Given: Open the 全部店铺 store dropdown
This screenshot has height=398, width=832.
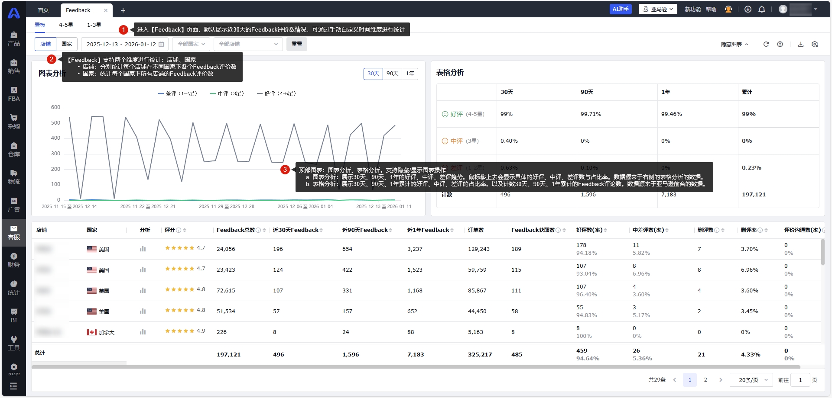Looking at the screenshot, I should 248,44.
